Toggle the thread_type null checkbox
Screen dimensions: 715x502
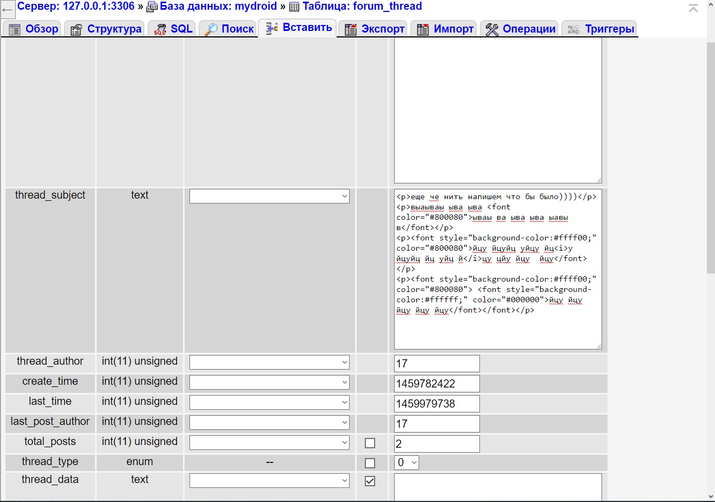point(370,463)
